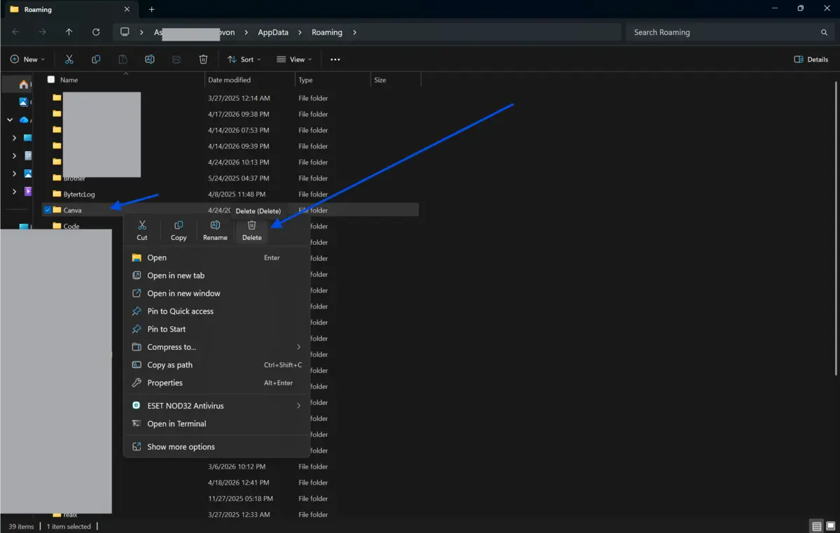The image size is (840, 533).
Task: Refresh the Roaming folder view
Action: pyautogui.click(x=96, y=32)
